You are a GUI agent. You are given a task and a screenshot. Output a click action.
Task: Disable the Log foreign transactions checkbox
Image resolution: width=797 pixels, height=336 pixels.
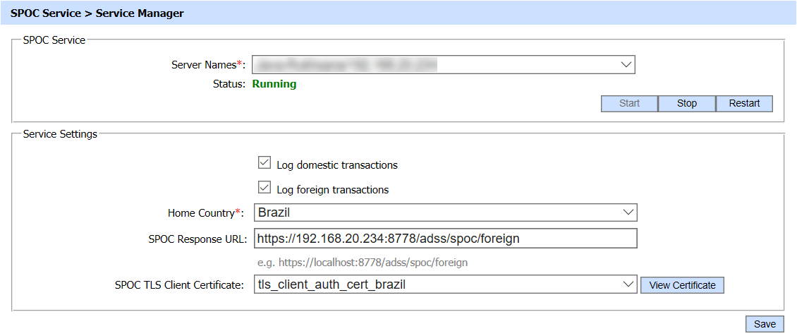264,188
